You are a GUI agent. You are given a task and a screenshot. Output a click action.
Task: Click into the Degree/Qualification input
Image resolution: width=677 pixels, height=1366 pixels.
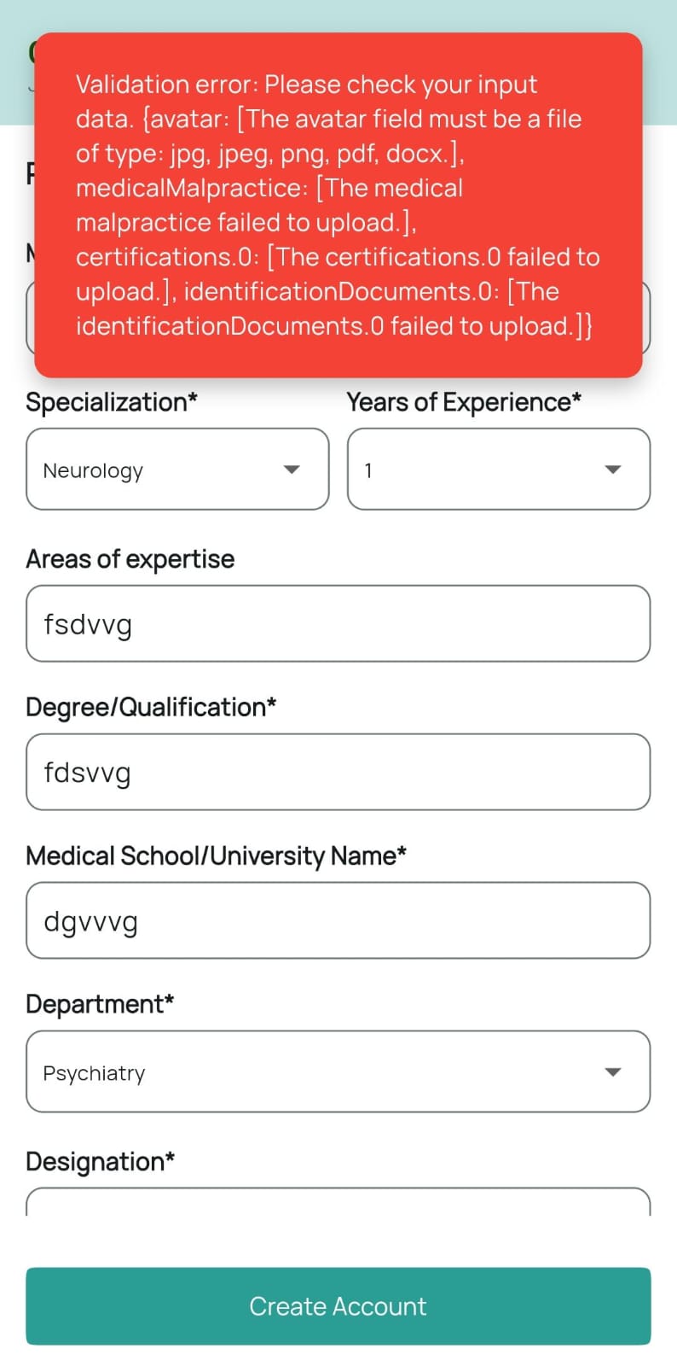(338, 773)
